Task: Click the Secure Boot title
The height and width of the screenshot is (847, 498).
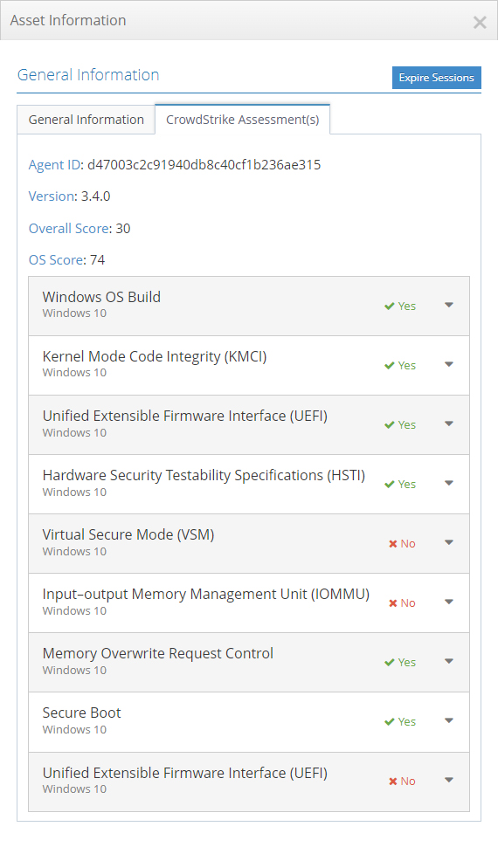Action: [x=81, y=713]
